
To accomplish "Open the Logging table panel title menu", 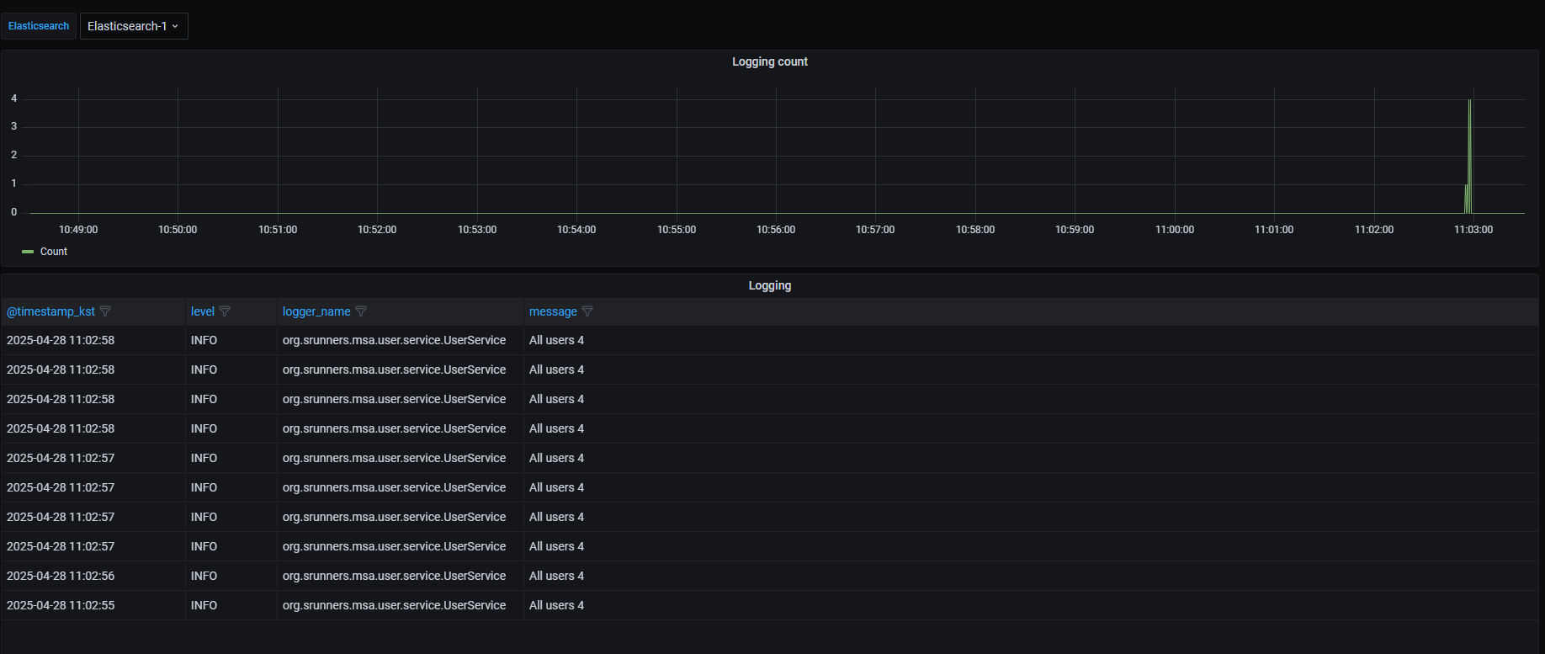I will click(x=770, y=285).
